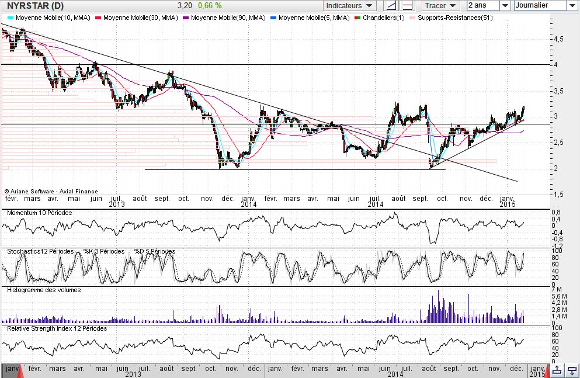Select the diagonal trend line drawing tool
Screen dimensions: 580x378
[392, 6]
